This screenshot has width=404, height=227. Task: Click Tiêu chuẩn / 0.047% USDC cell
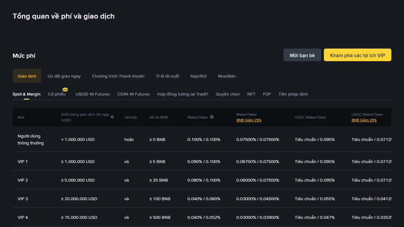[x=315, y=217]
